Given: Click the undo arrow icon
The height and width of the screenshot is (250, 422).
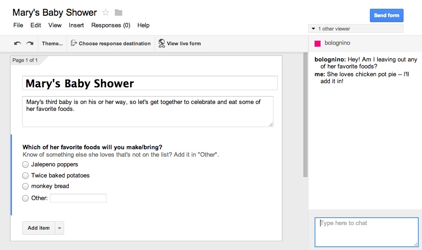Looking at the screenshot, I should click(18, 43).
